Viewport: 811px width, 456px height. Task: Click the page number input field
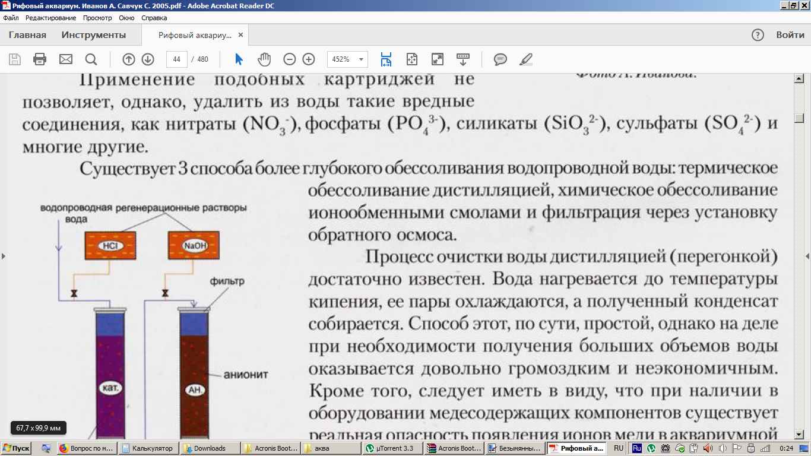(x=177, y=59)
